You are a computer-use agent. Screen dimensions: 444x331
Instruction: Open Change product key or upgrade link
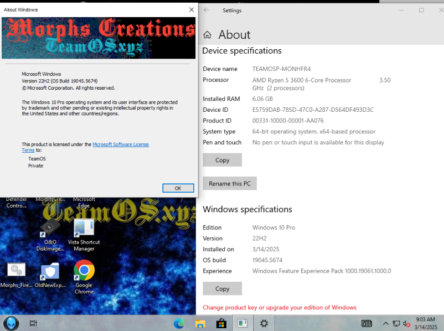(x=280, y=308)
